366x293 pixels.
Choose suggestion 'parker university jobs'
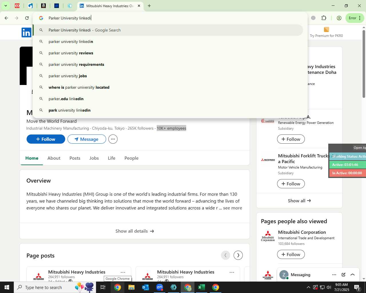click(168, 76)
